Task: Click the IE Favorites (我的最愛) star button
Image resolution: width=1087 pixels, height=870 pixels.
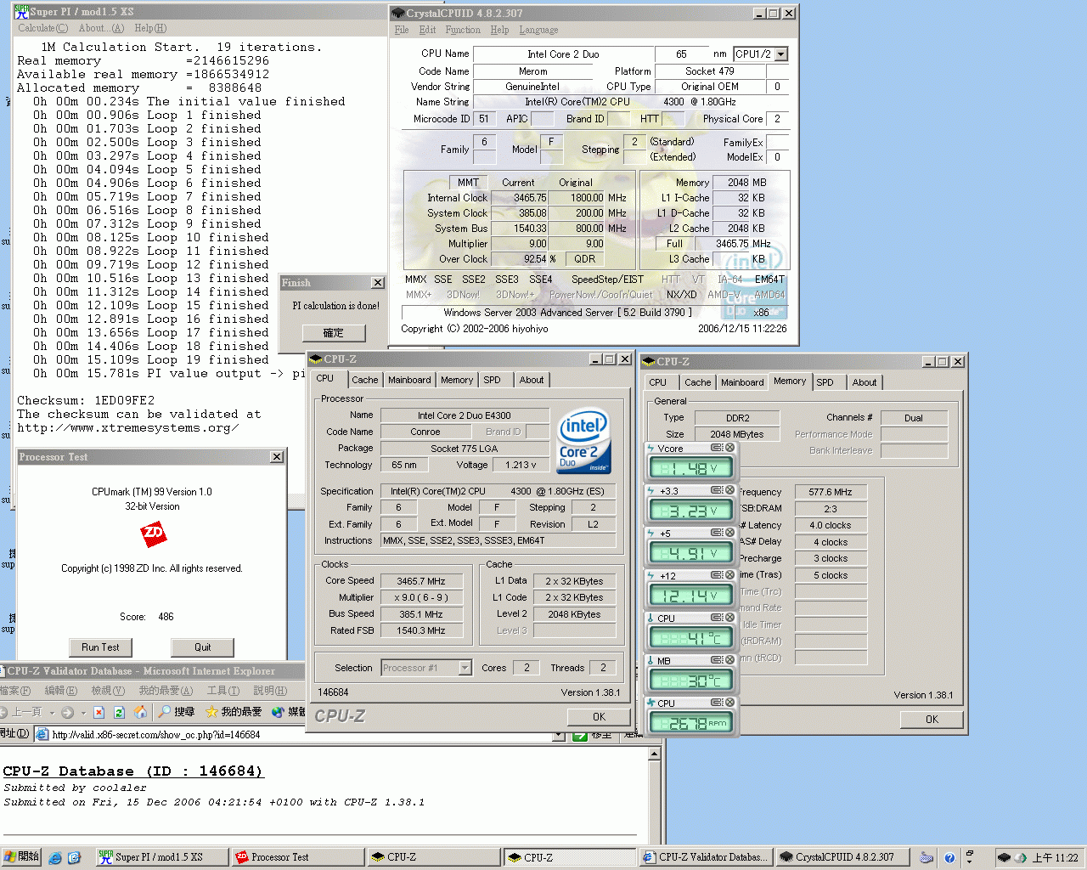Action: click(234, 712)
